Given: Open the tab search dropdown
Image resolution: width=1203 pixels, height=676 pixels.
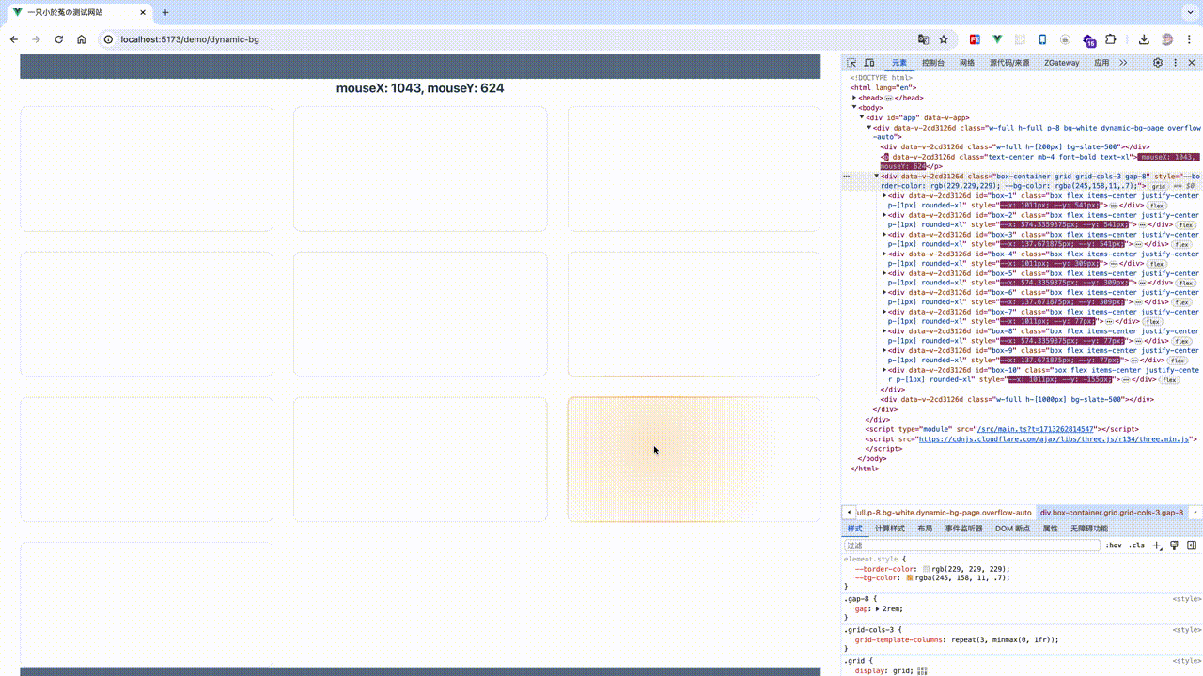Looking at the screenshot, I should point(1188,12).
